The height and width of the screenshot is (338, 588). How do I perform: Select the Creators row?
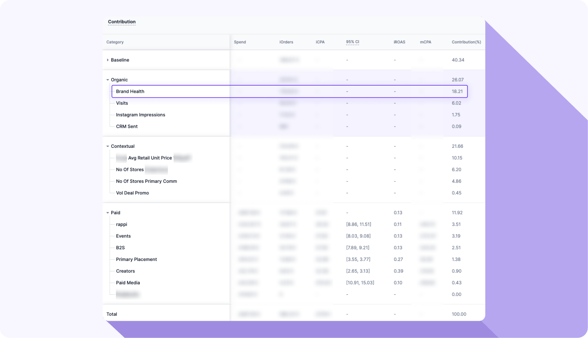click(294, 271)
